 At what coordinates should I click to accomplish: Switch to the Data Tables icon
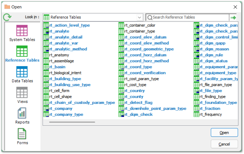click(22, 72)
